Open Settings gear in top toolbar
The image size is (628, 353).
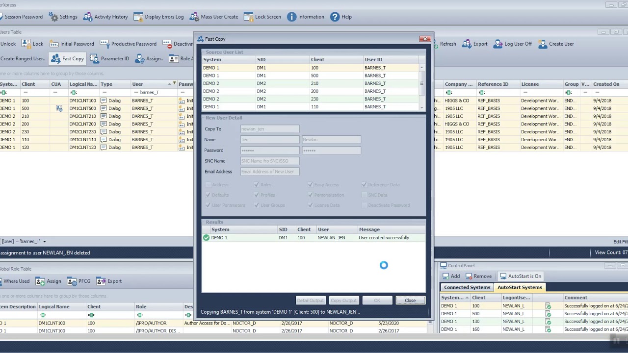click(63, 17)
